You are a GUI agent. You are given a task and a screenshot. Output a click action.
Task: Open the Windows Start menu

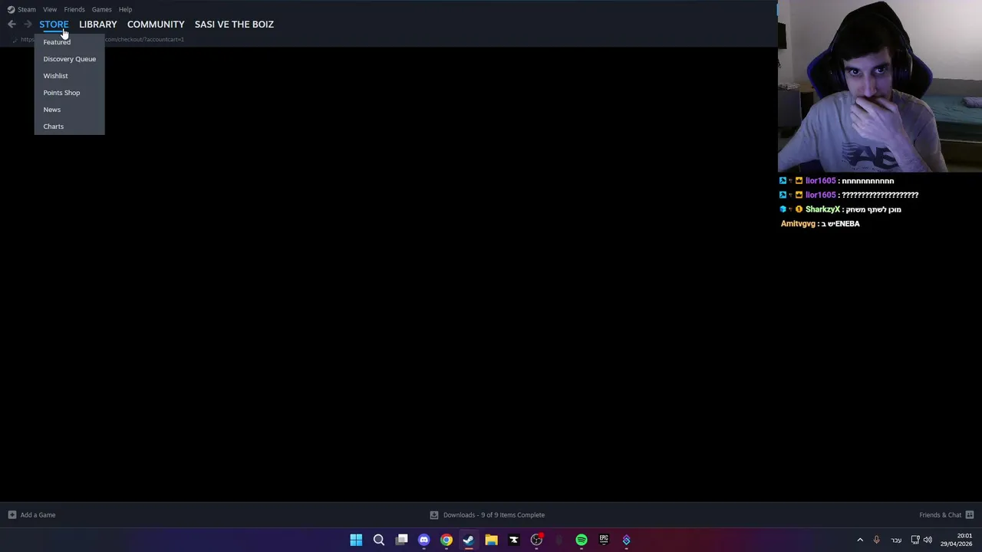pyautogui.click(x=356, y=540)
